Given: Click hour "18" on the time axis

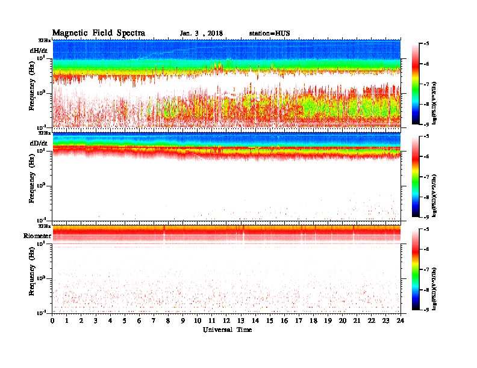Looking at the screenshot, I should (313, 320).
